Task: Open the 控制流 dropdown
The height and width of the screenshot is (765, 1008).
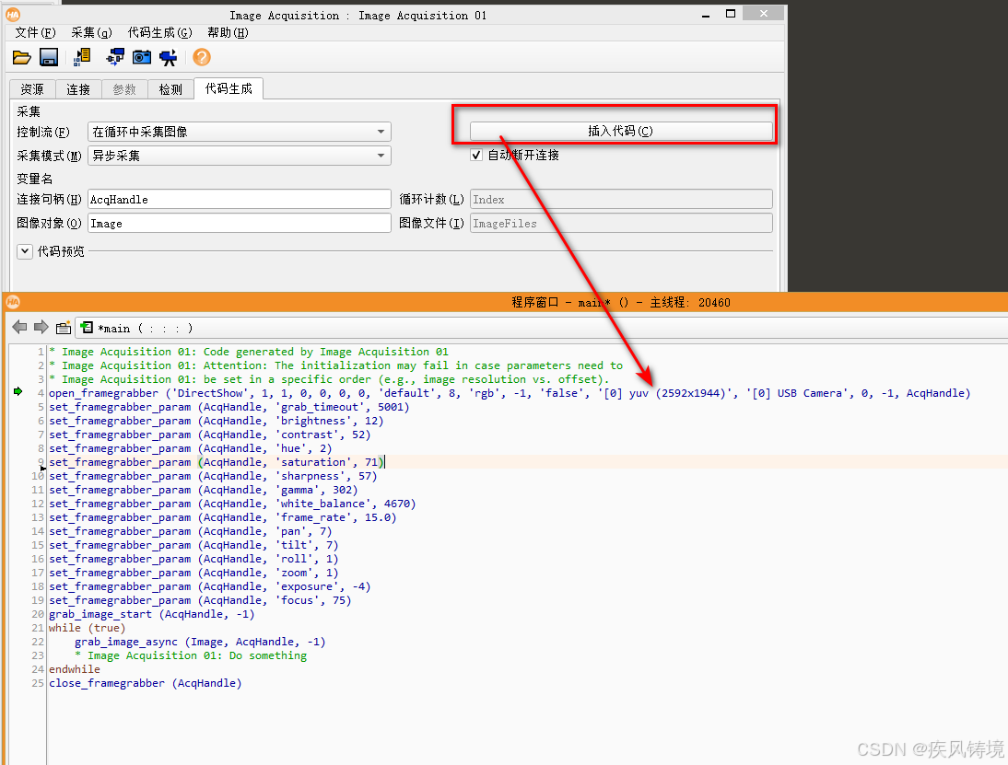Action: 240,132
